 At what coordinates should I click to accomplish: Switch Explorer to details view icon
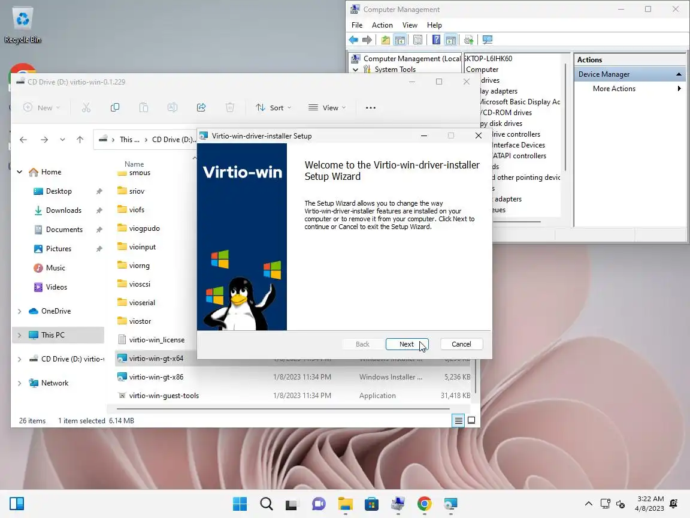coord(458,421)
